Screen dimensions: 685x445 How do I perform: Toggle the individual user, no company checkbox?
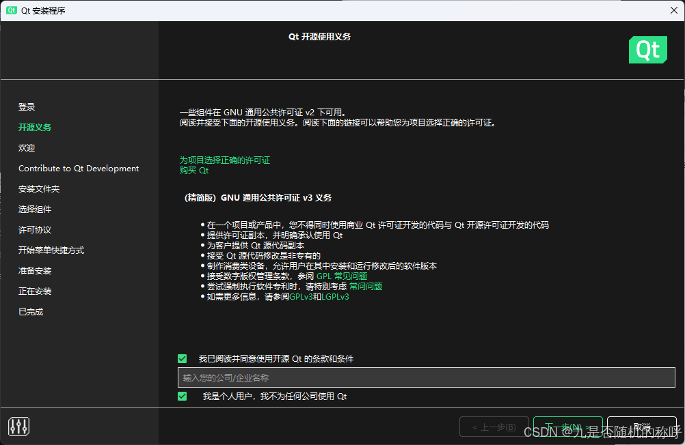182,396
